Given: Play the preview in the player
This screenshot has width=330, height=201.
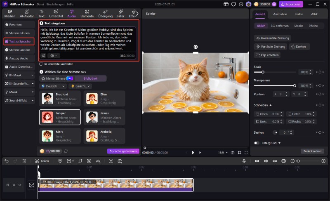Looking at the screenshot, I should pos(193,153).
